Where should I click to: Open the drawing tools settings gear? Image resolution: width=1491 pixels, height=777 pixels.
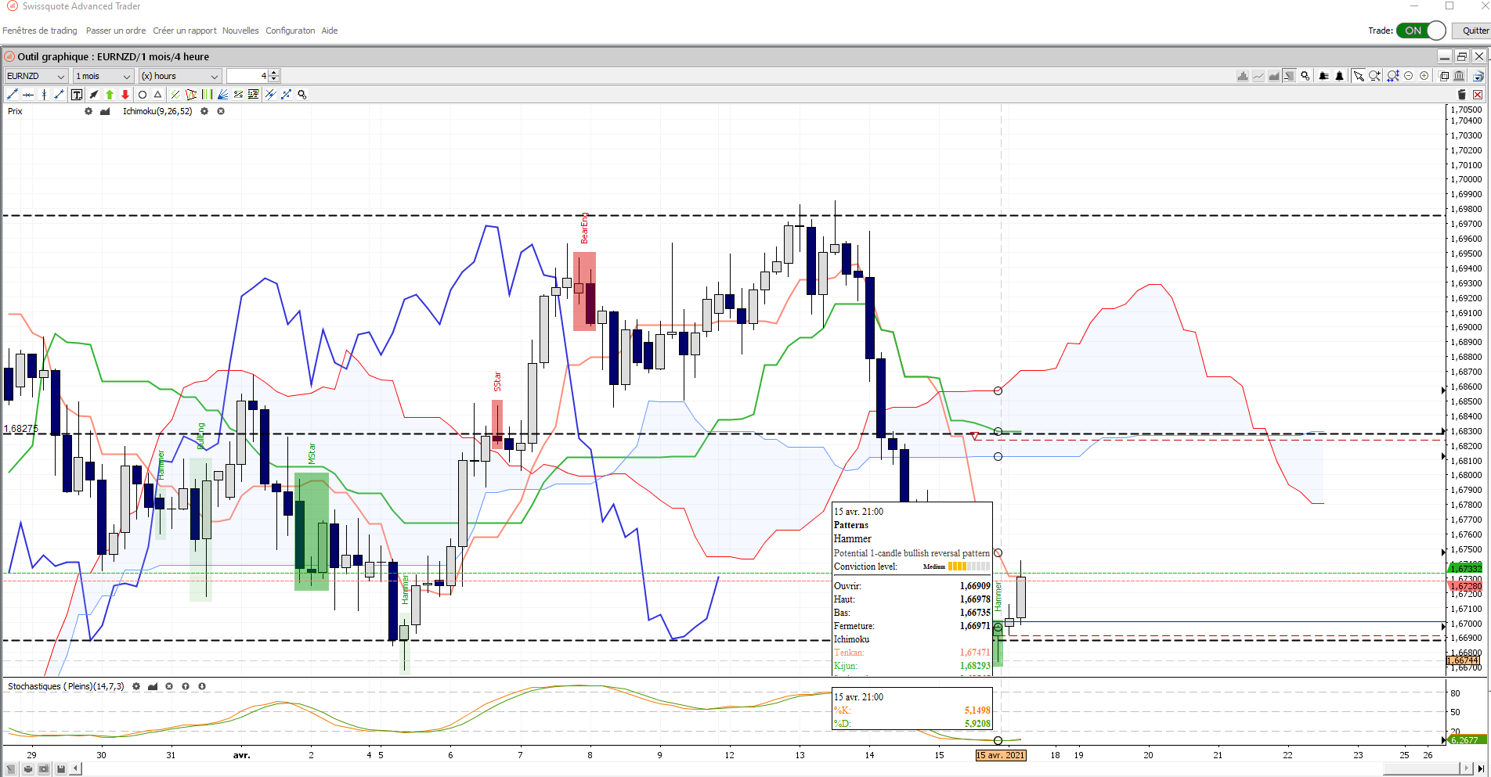[302, 95]
